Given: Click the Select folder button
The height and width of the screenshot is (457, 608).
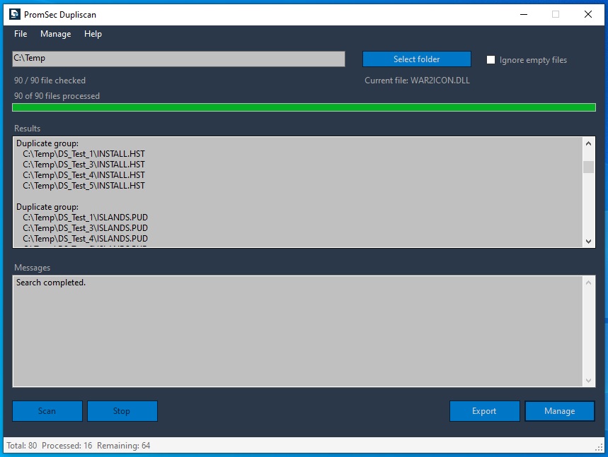Looking at the screenshot, I should (x=416, y=59).
